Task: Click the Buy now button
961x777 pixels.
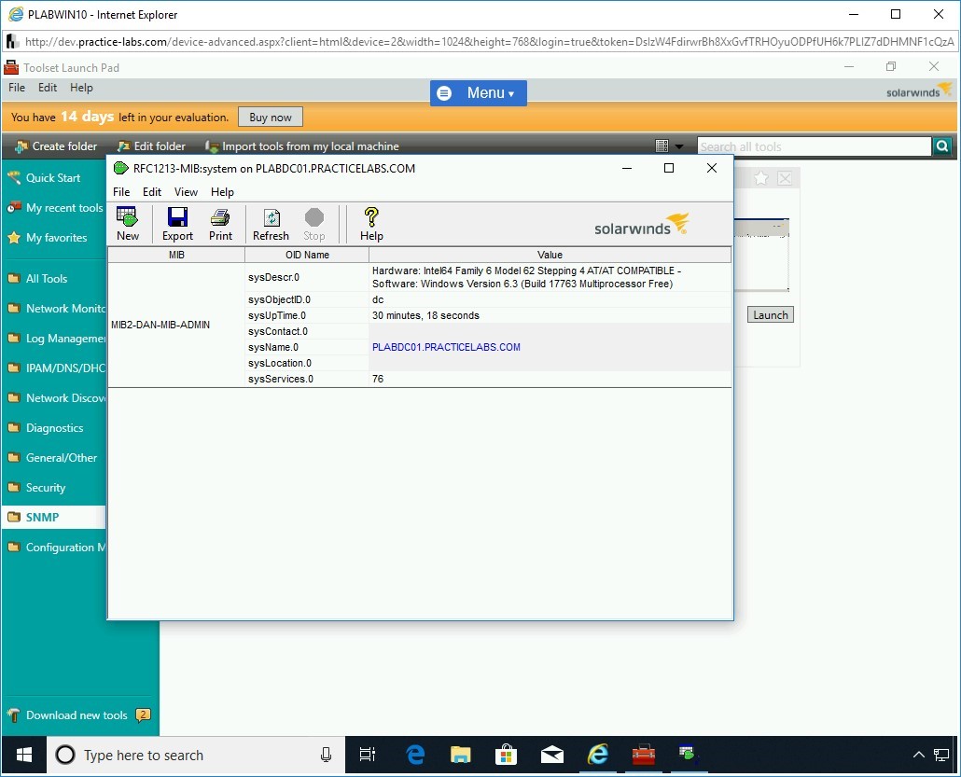Action: tap(271, 118)
